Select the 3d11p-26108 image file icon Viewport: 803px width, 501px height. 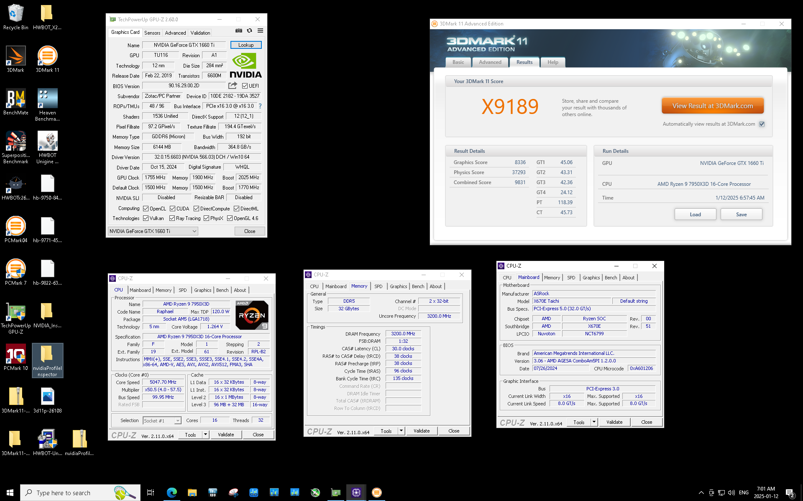tap(47, 400)
